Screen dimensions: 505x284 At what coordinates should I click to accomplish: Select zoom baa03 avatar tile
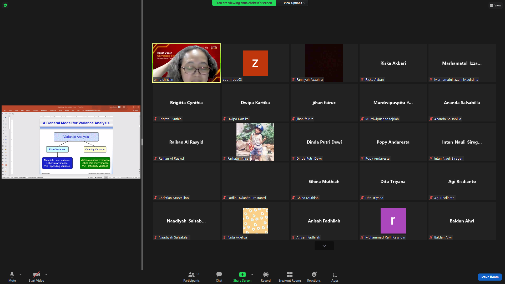(x=255, y=63)
